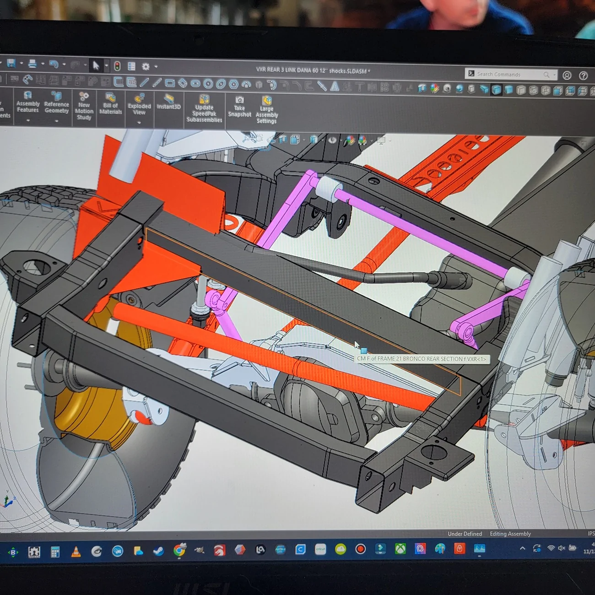The height and width of the screenshot is (595, 595).
Task: Open View Settings monitor icon in viewport
Action: coord(381,141)
